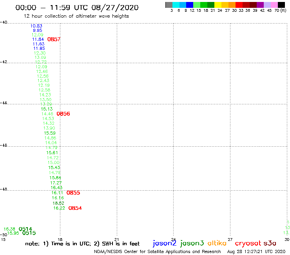290x255 pixels.
Task: Click the cryosat satellite legend label
Action: click(248, 243)
